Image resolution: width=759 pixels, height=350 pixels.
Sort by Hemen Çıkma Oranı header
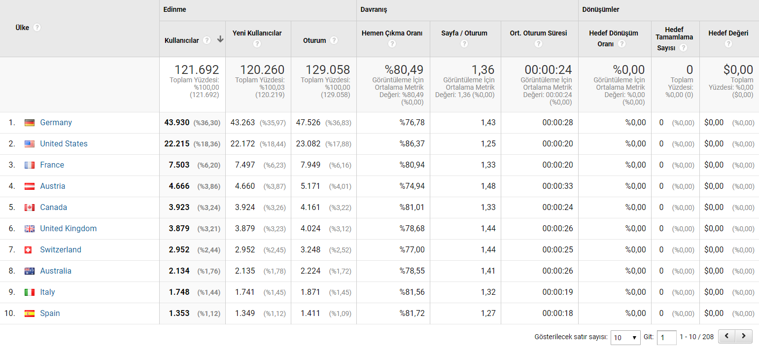[392, 33]
